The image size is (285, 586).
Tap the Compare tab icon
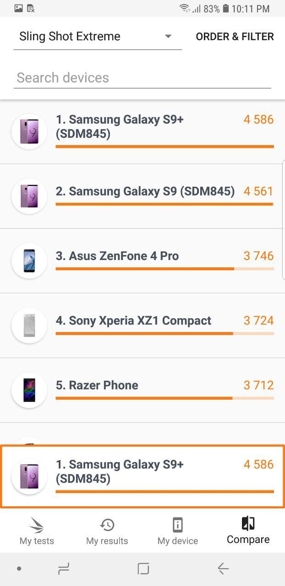[x=248, y=523]
